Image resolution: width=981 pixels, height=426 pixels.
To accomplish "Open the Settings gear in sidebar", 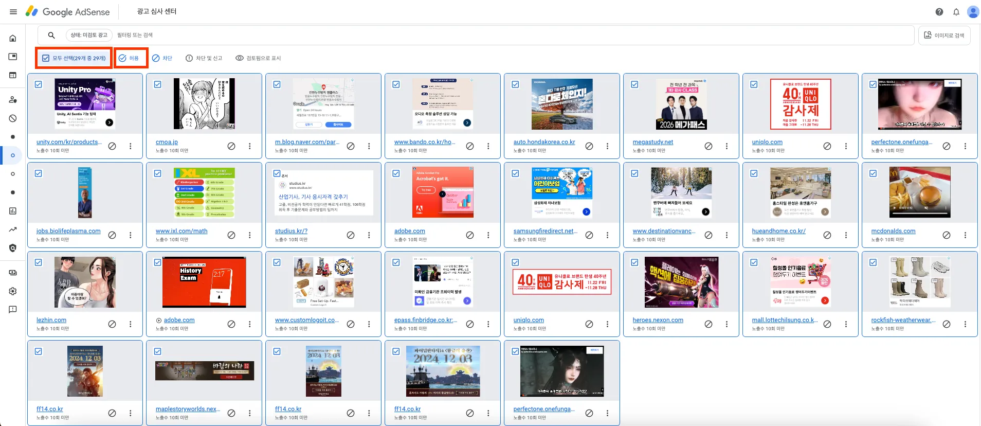I will click(x=13, y=291).
